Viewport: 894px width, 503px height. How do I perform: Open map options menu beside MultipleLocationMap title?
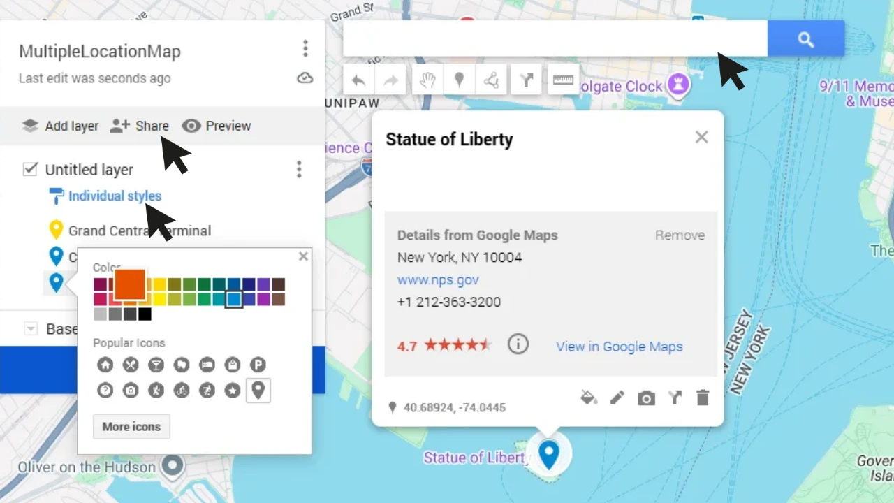pyautogui.click(x=305, y=48)
